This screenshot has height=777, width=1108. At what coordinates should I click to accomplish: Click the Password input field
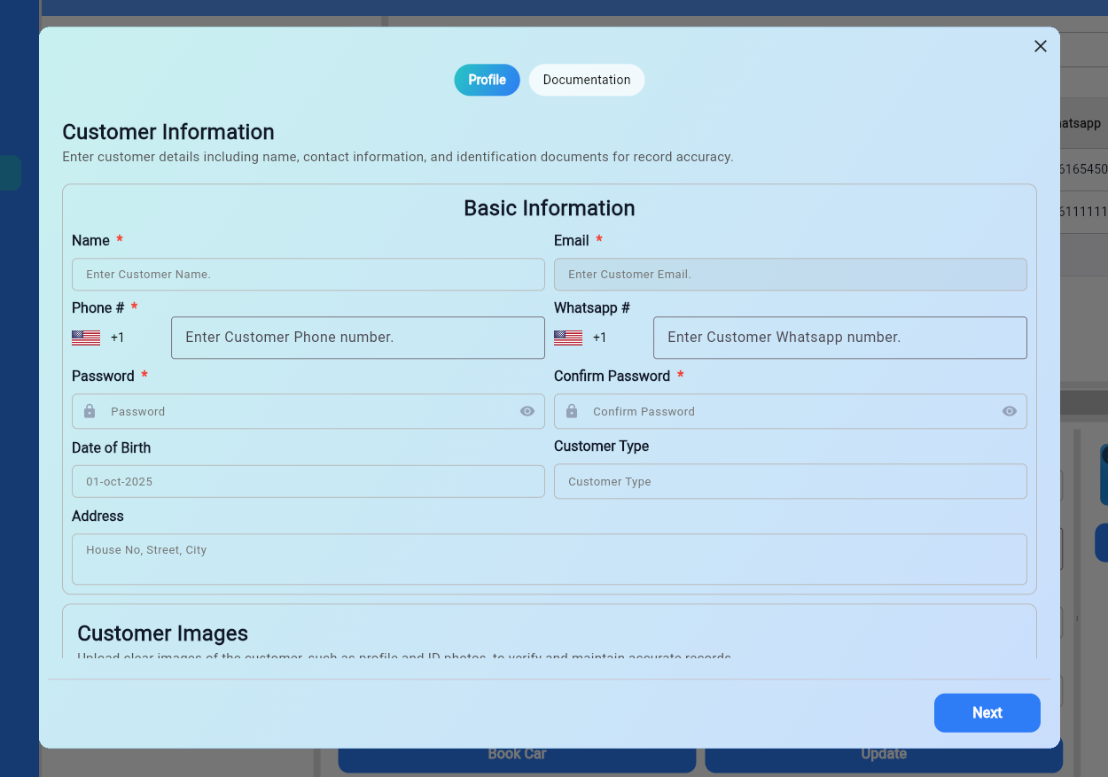click(x=308, y=411)
